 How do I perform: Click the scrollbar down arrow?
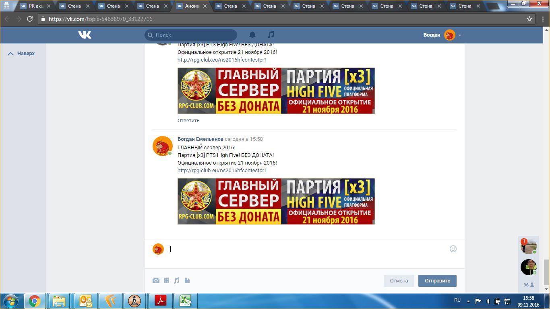click(546, 289)
